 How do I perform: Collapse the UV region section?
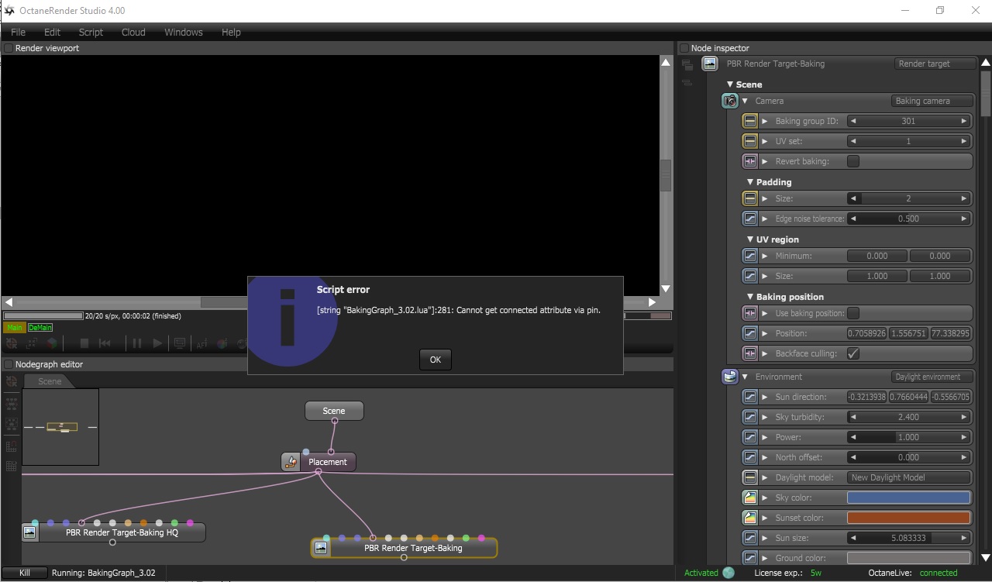click(x=750, y=239)
